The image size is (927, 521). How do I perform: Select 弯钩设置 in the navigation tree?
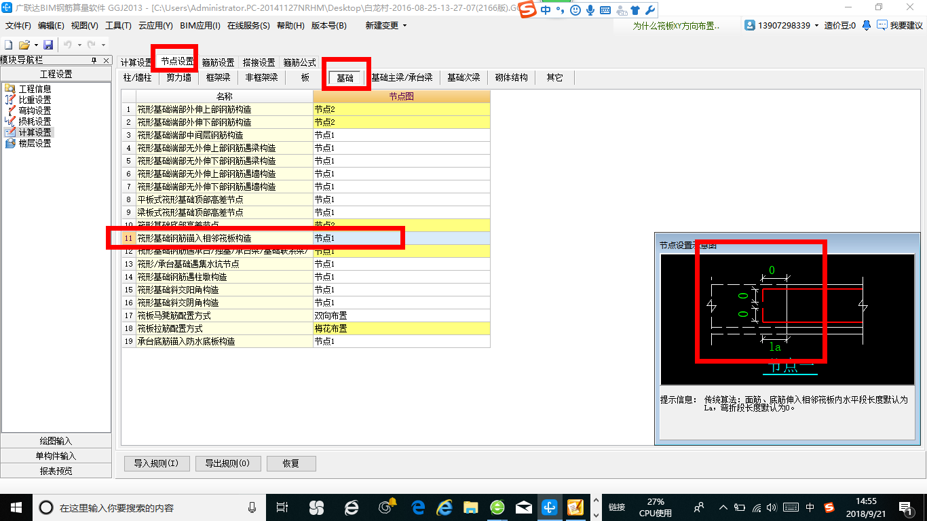[34, 111]
